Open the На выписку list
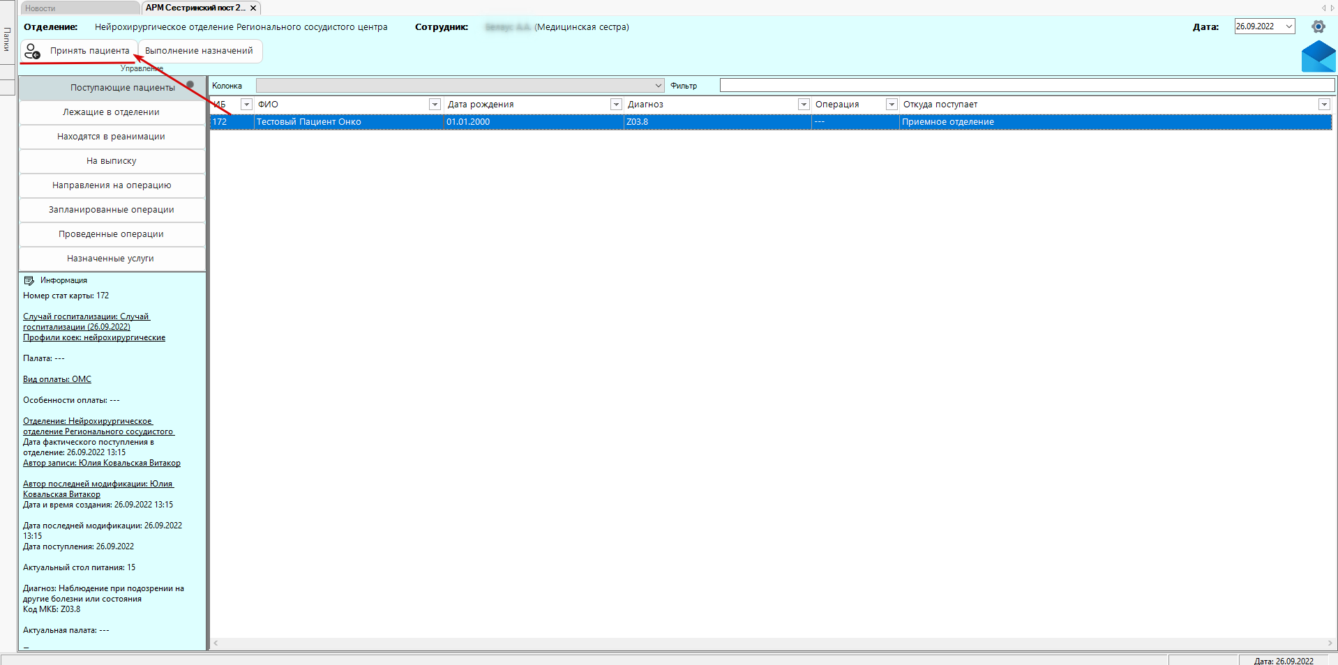Image resolution: width=1338 pixels, height=665 pixels. (112, 161)
